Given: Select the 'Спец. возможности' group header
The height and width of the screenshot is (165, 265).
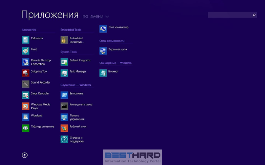Looking at the screenshot, I should click(112, 41).
